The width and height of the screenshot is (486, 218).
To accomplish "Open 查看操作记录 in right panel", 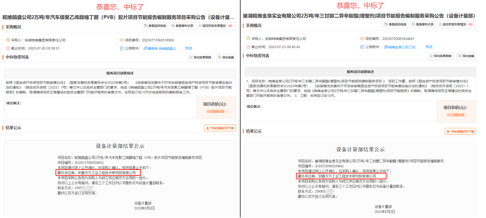I will (423, 24).
